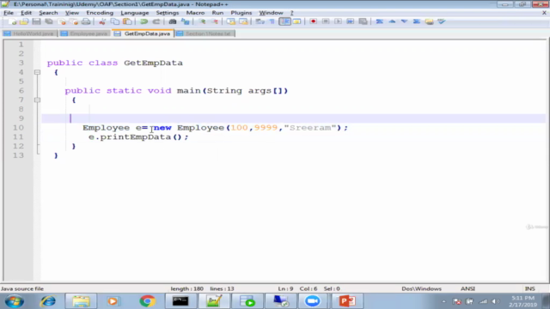
Task: Toggle the Show indent guide icon
Action: click(284, 21)
